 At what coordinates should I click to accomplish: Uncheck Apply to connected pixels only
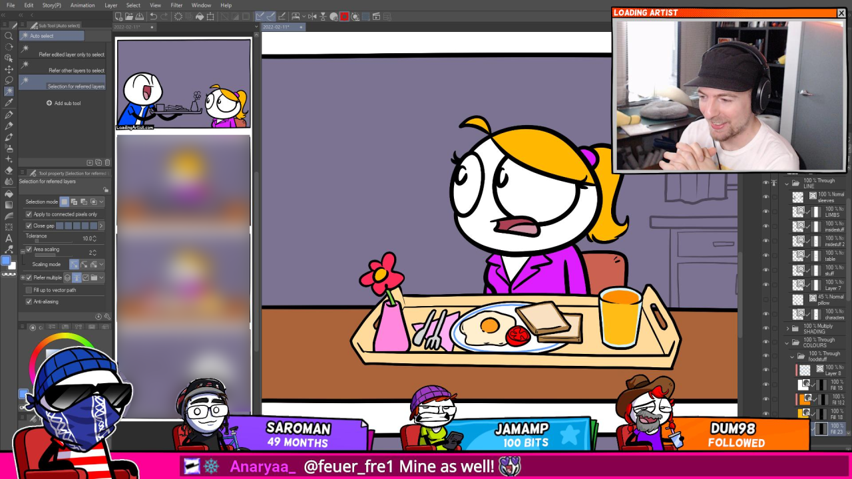(x=29, y=214)
